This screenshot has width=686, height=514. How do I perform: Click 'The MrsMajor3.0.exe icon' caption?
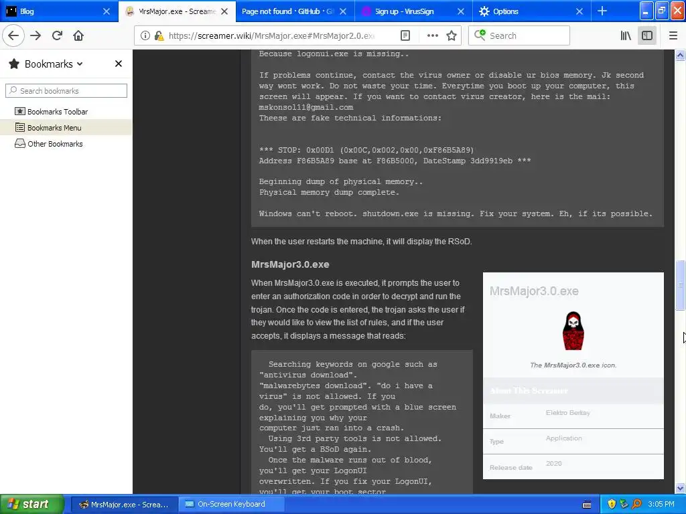pyautogui.click(x=573, y=365)
